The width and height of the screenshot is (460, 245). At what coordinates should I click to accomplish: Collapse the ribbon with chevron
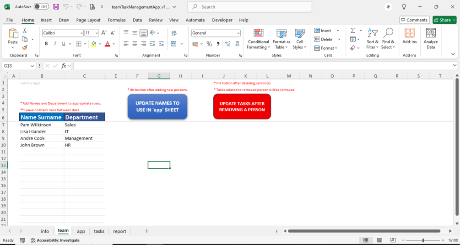(x=453, y=54)
